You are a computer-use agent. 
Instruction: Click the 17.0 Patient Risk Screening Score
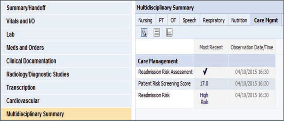(x=204, y=83)
